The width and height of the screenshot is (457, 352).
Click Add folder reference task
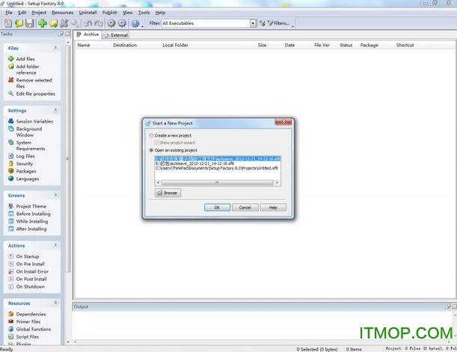pyautogui.click(x=28, y=70)
